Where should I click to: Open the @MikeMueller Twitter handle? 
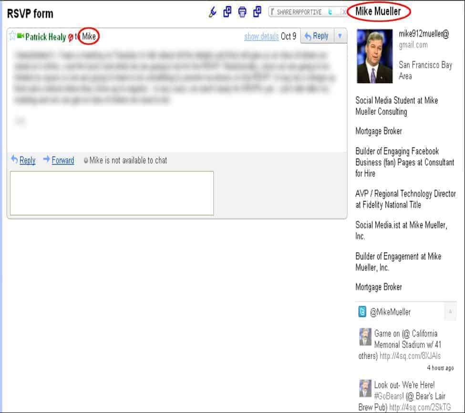tap(390, 312)
